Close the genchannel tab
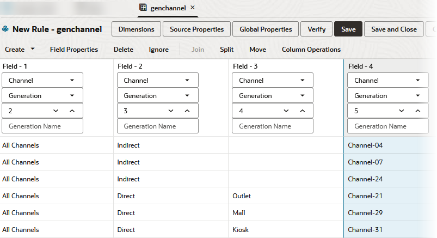 pos(193,8)
